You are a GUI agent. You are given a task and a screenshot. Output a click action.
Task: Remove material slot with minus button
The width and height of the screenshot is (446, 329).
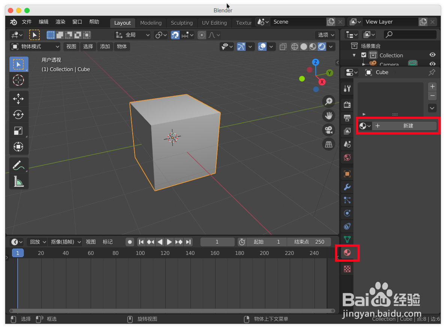pos(433,96)
